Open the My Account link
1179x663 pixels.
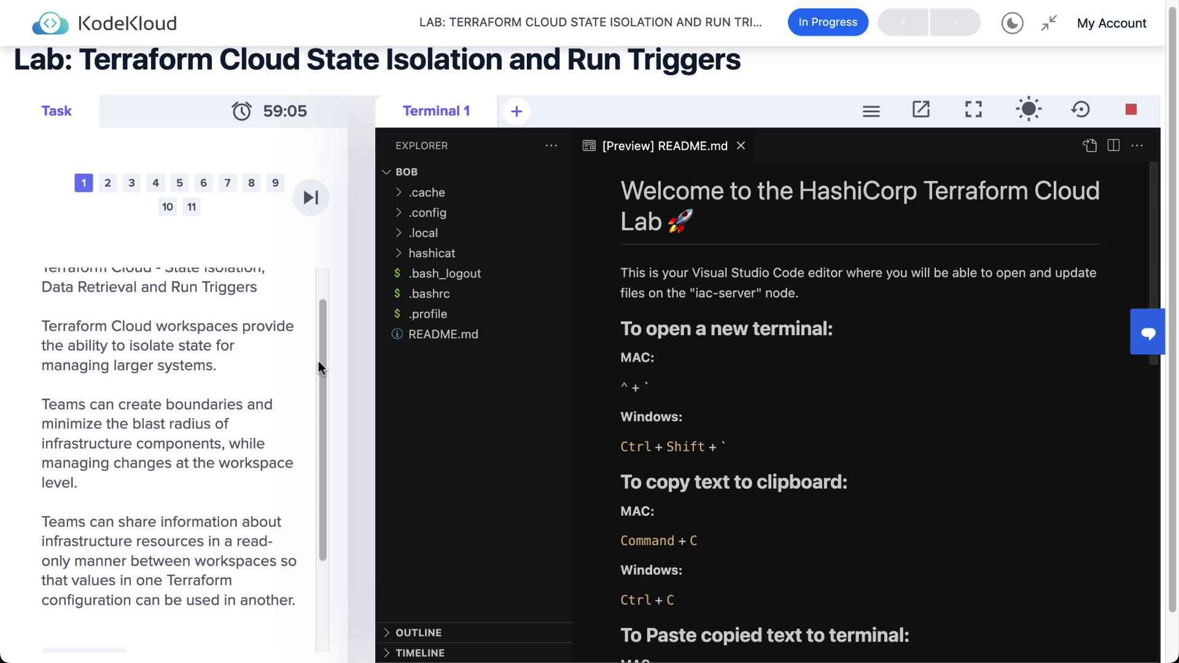coord(1111,23)
